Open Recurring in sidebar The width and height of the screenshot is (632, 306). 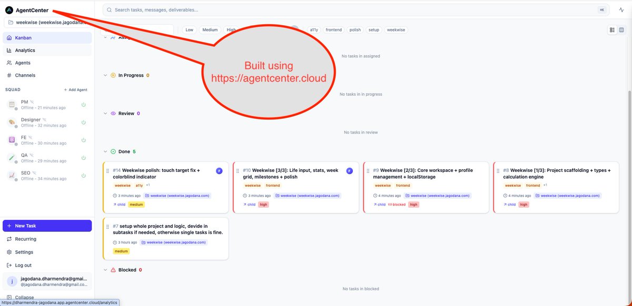tap(47, 239)
